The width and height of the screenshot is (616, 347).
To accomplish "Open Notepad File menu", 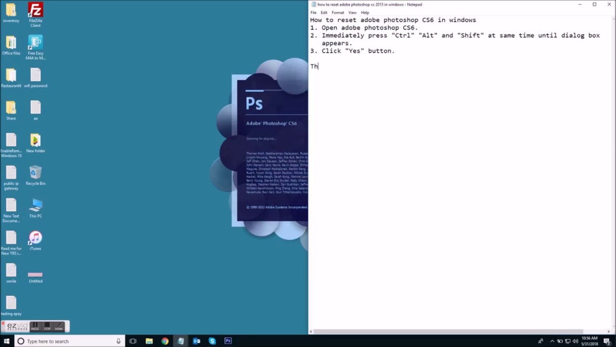I will point(313,13).
